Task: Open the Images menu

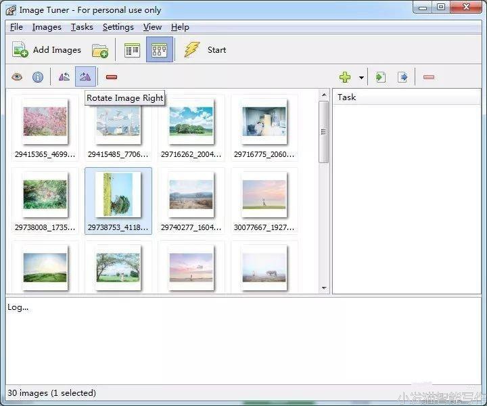Action: click(47, 27)
